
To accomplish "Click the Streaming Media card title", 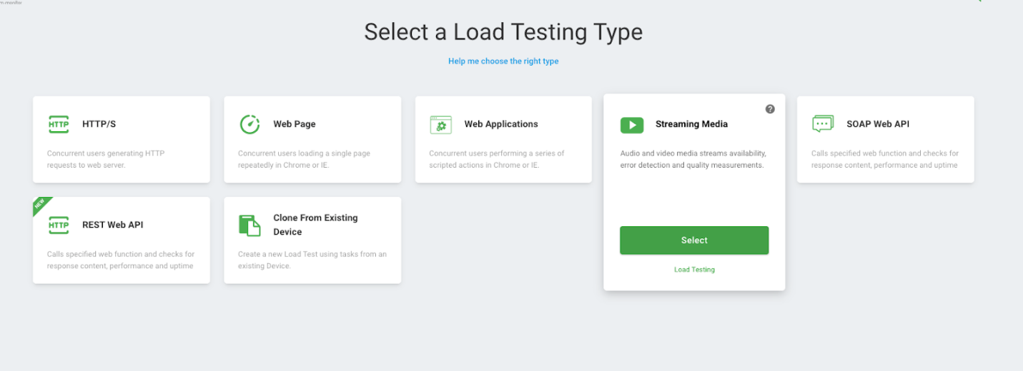I will coord(691,124).
